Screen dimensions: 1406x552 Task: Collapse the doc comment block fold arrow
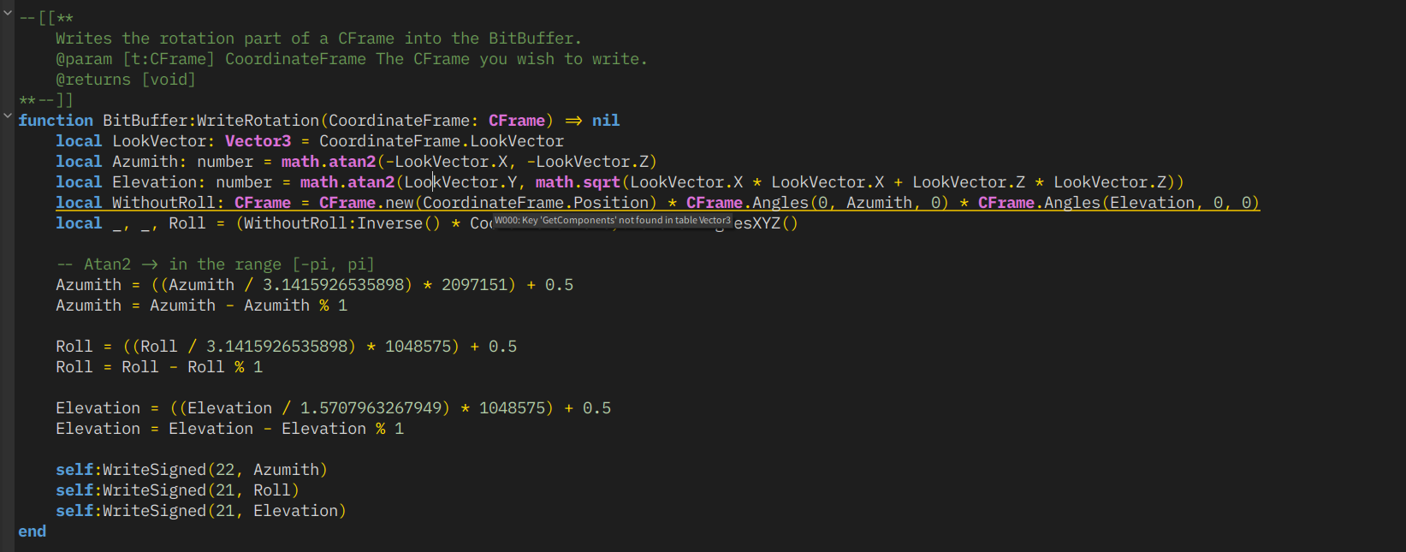(x=8, y=14)
